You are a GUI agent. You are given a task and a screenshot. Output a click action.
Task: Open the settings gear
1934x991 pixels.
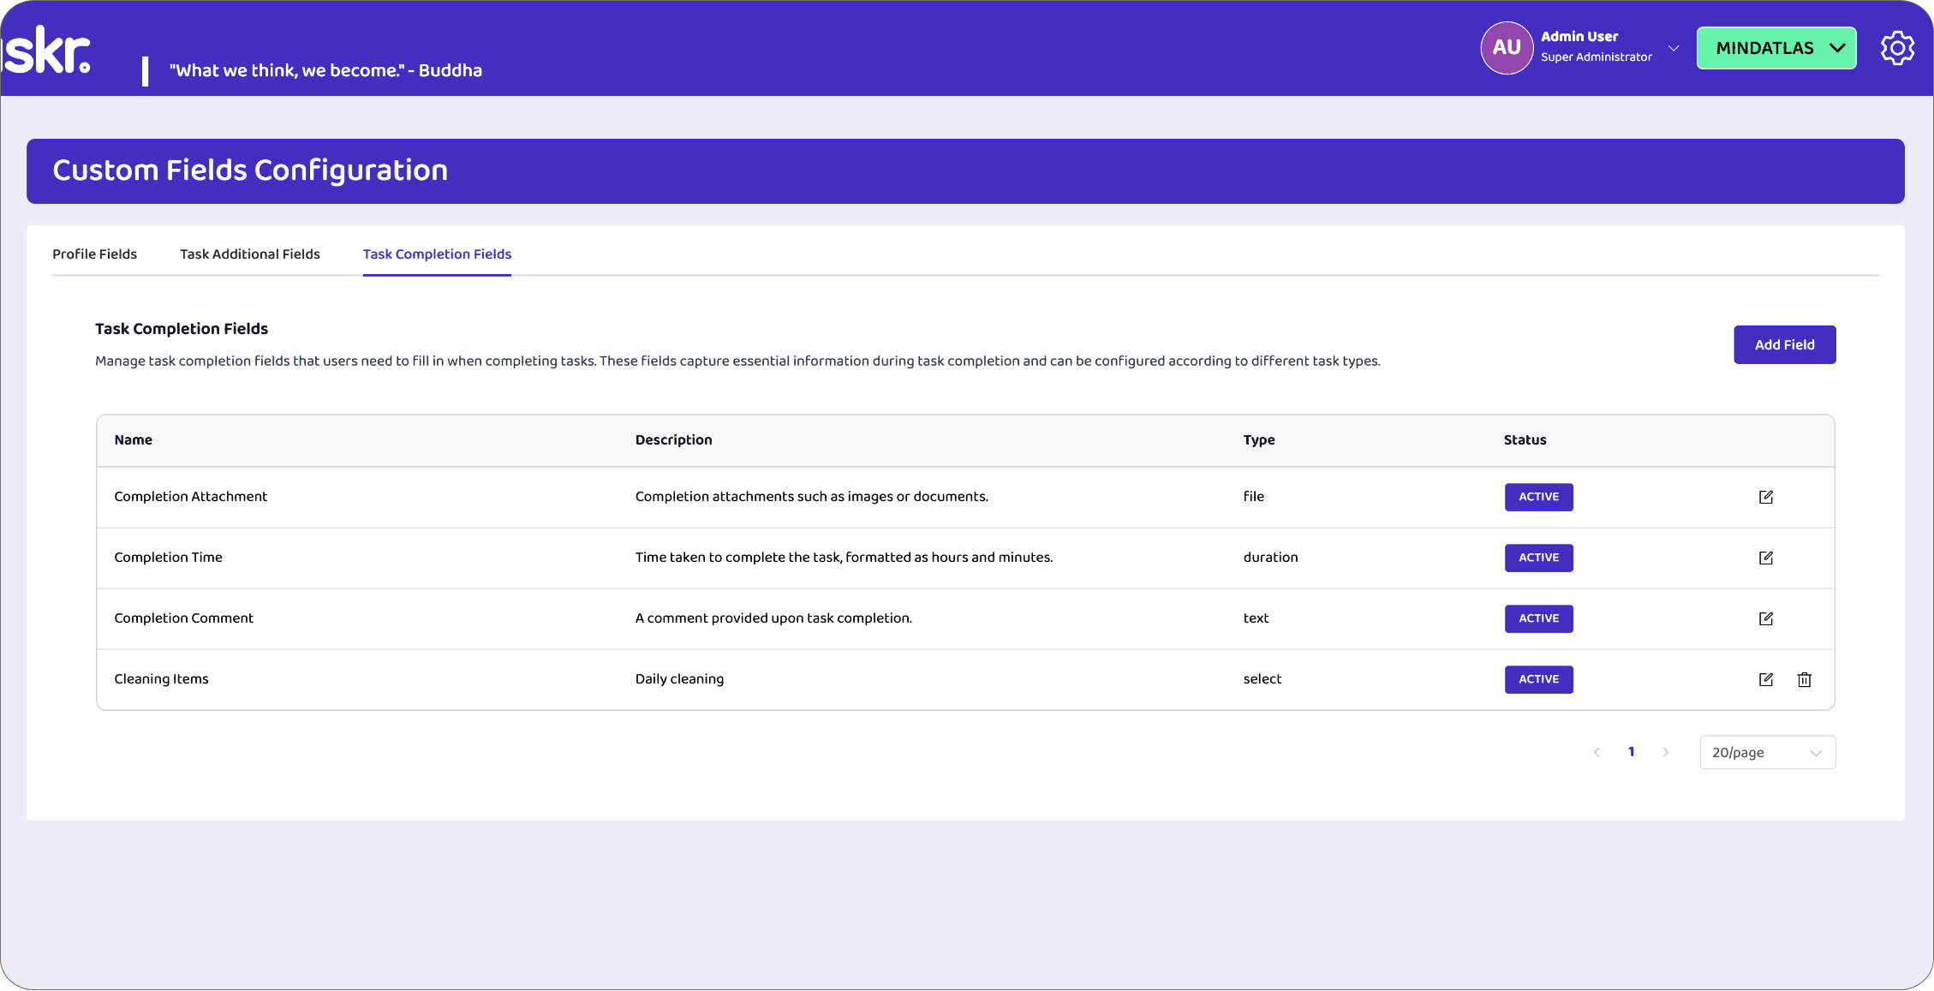1898,48
